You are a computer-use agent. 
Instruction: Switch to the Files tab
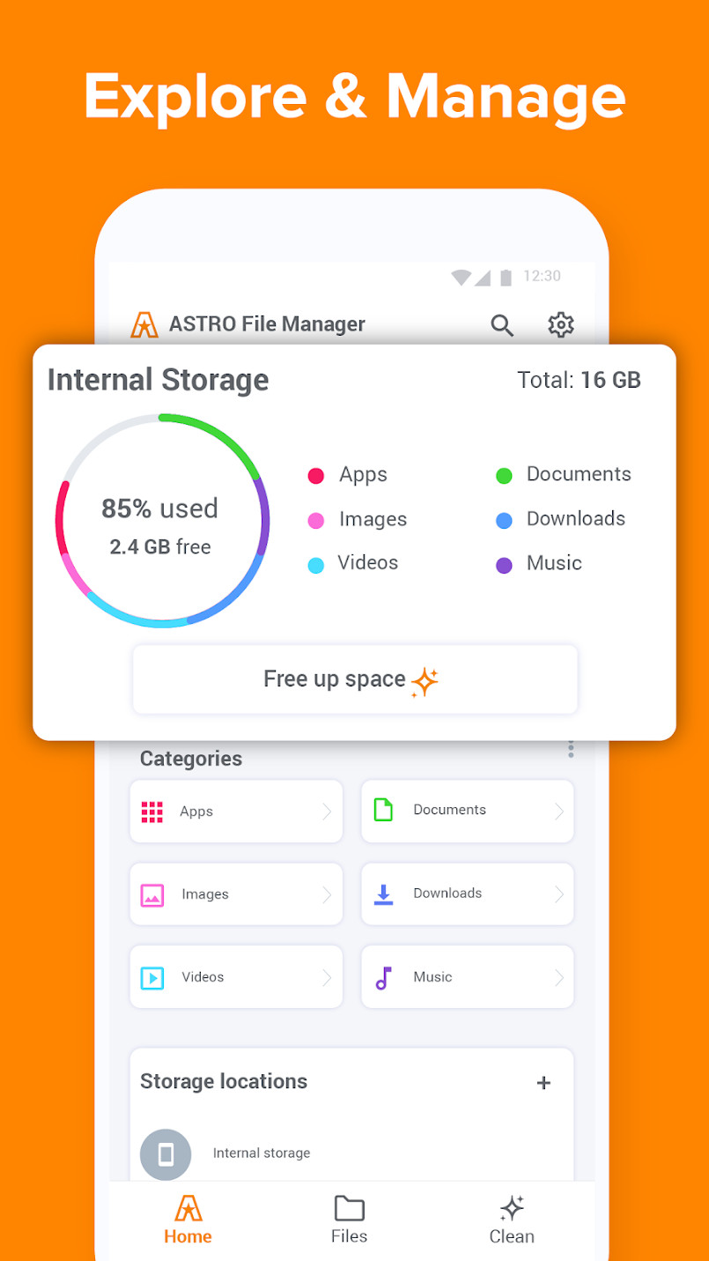tap(349, 1219)
